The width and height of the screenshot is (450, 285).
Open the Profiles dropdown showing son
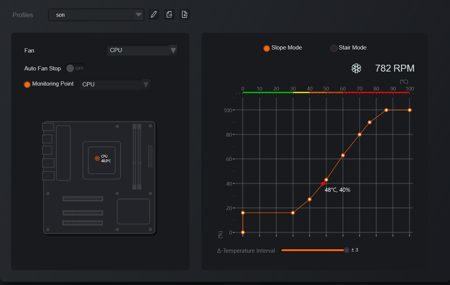[96, 15]
